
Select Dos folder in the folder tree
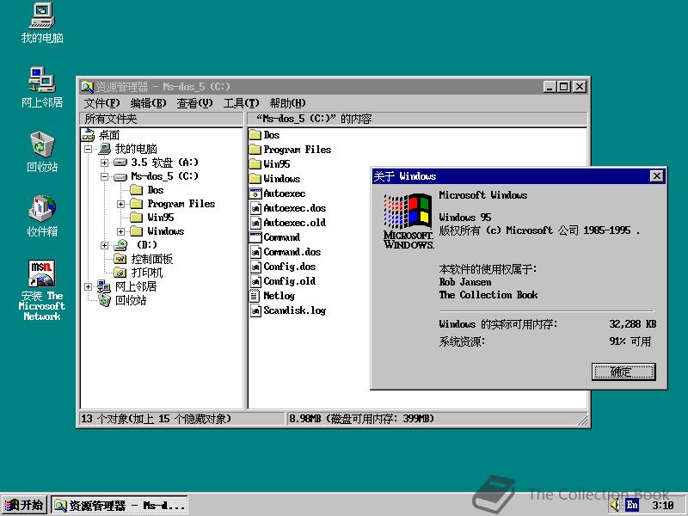(x=147, y=190)
